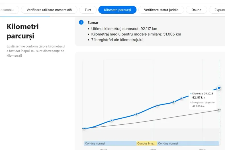Select the Kilometri parcurși tab

[117, 10]
